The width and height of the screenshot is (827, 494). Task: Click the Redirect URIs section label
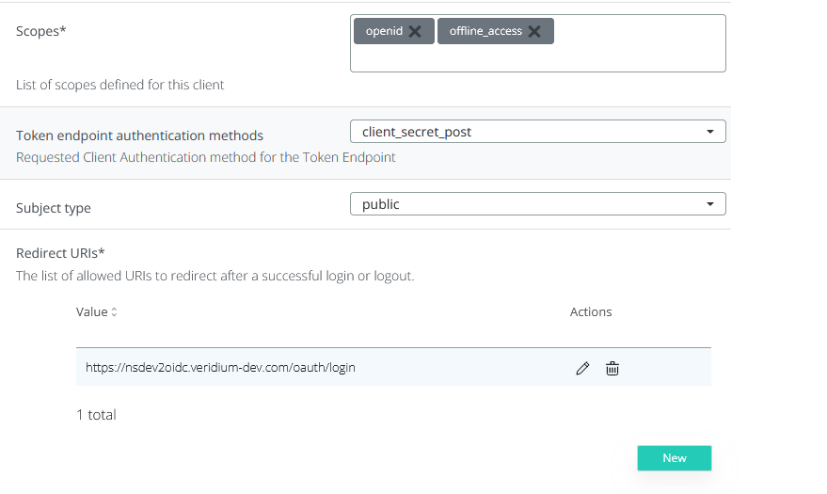(x=60, y=253)
